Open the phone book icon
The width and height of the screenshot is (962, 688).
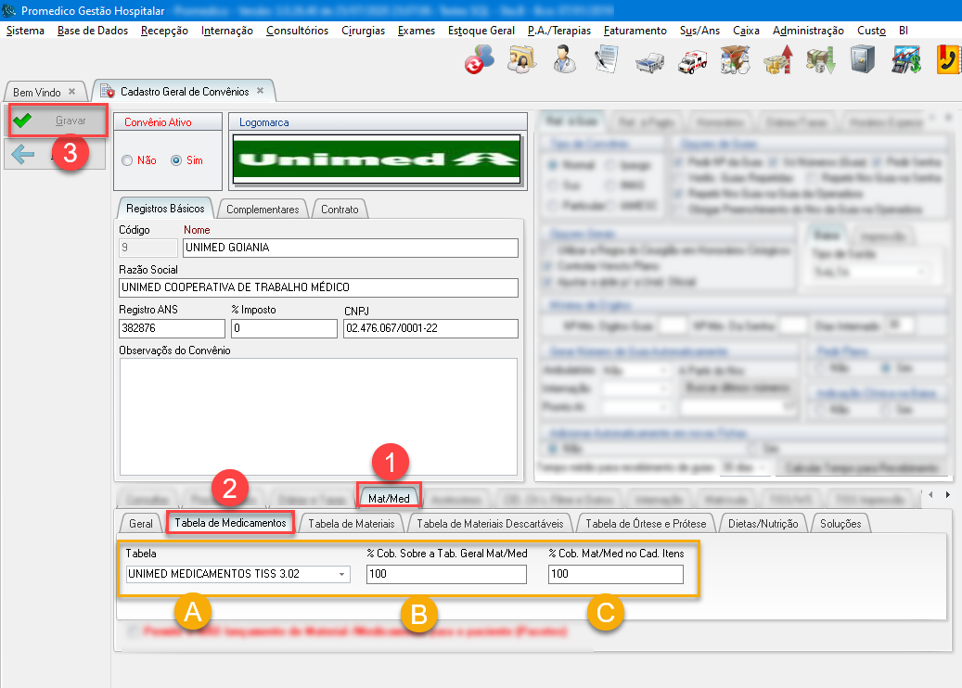948,60
